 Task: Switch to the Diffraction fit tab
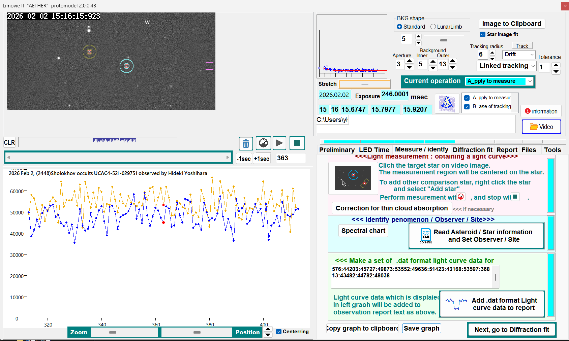point(472,150)
